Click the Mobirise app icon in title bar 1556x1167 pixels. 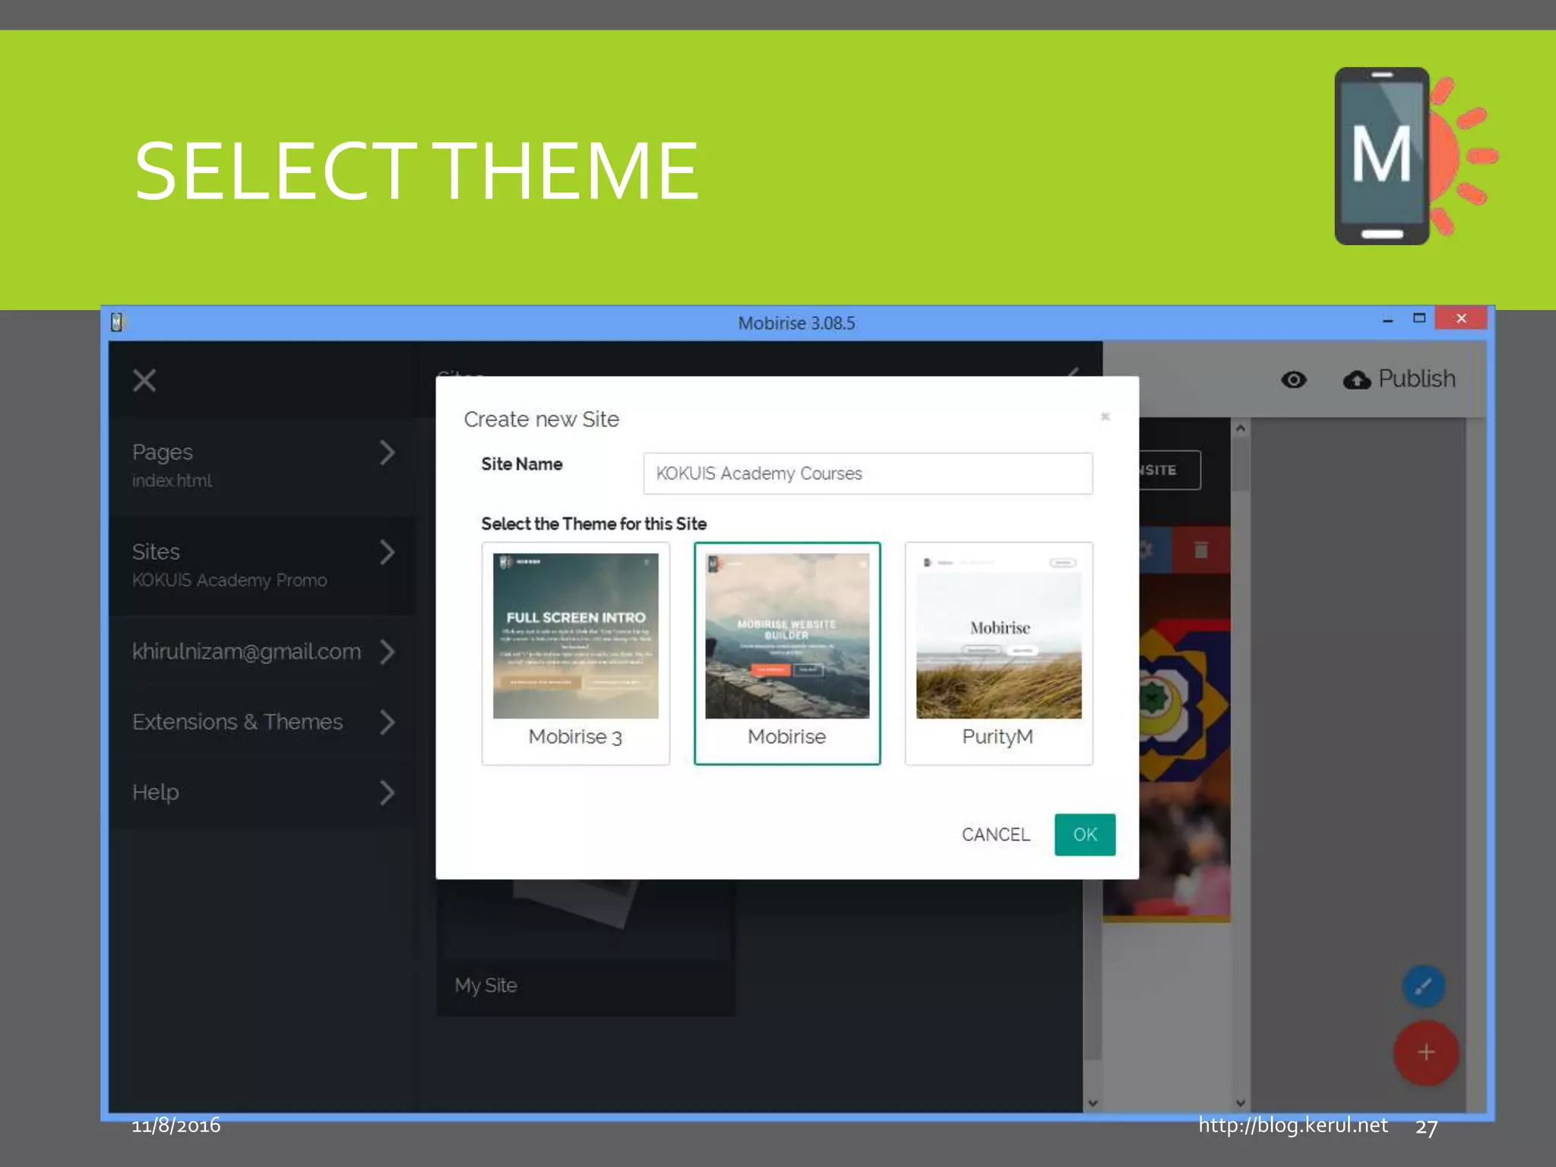[x=117, y=322]
